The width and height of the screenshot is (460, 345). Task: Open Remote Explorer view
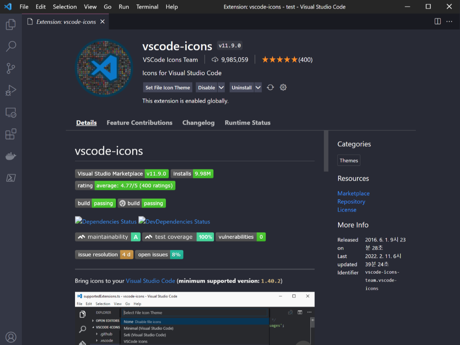[11, 112]
